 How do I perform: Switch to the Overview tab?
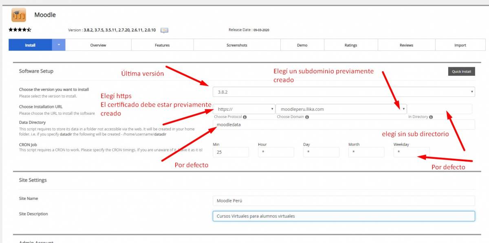pyautogui.click(x=98, y=45)
